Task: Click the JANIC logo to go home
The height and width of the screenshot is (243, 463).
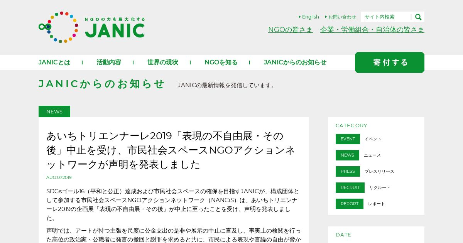Action: pyautogui.click(x=91, y=27)
